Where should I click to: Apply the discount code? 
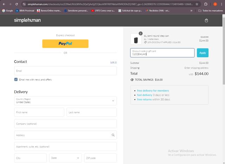(202, 53)
